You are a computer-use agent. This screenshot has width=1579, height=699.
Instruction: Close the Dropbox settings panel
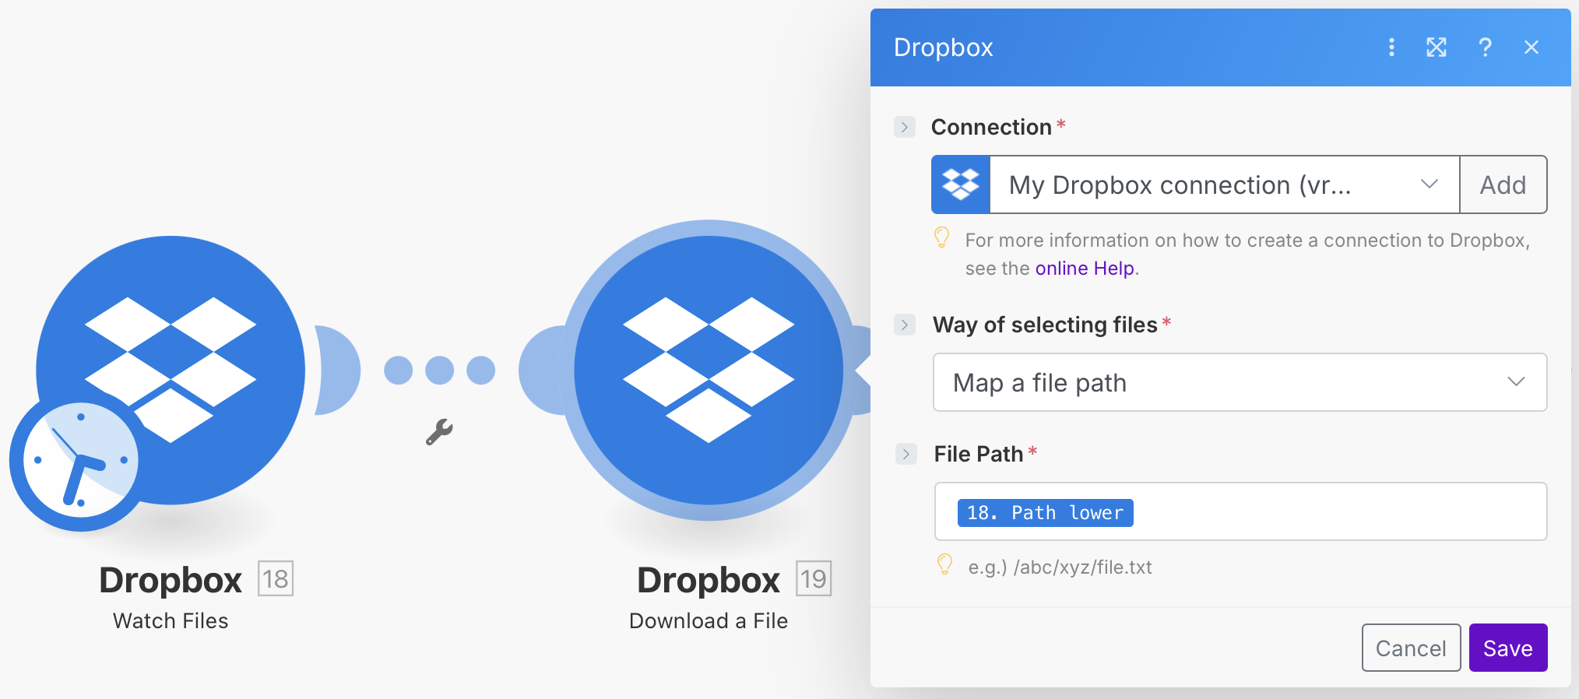tap(1532, 47)
